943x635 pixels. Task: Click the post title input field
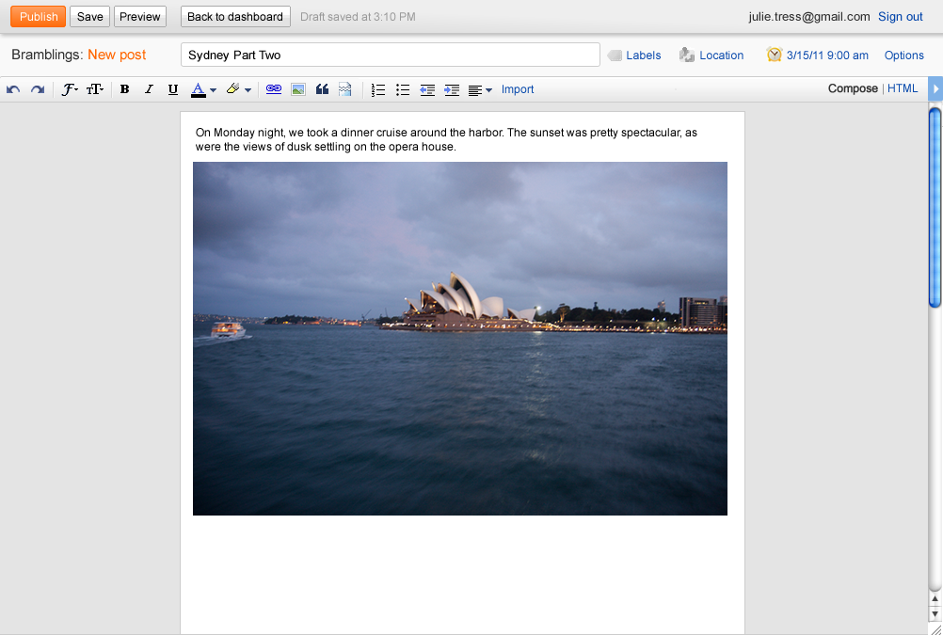[390, 55]
